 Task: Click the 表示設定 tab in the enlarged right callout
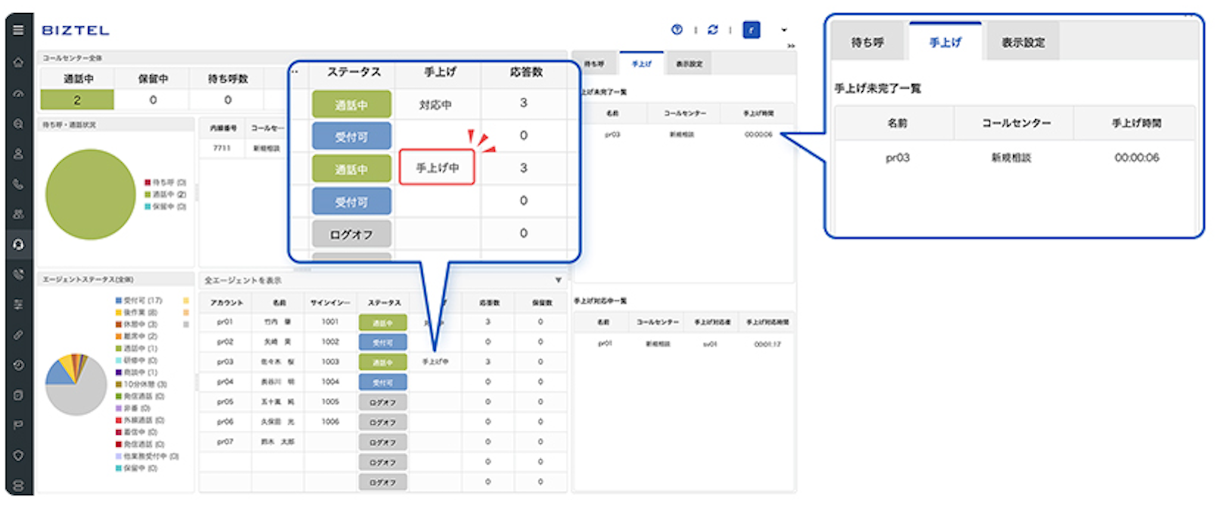1023,42
